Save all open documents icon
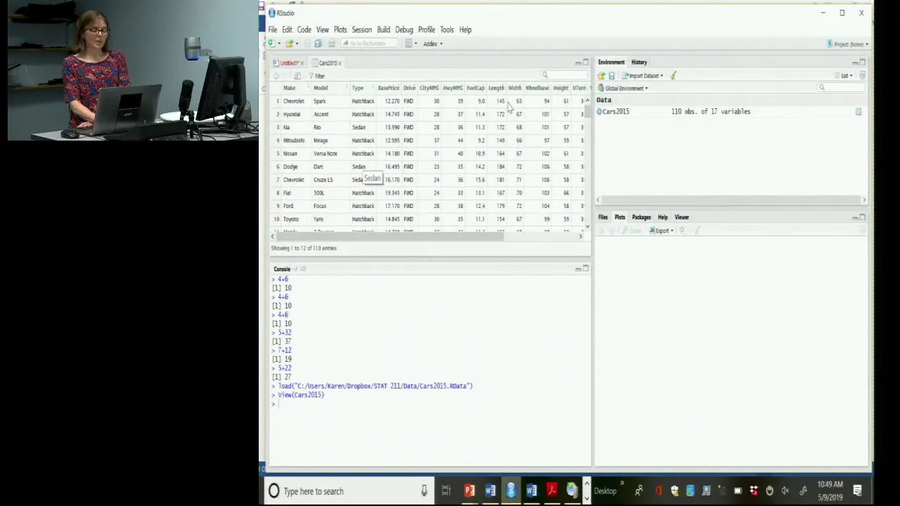The width and height of the screenshot is (900, 506). [318, 44]
